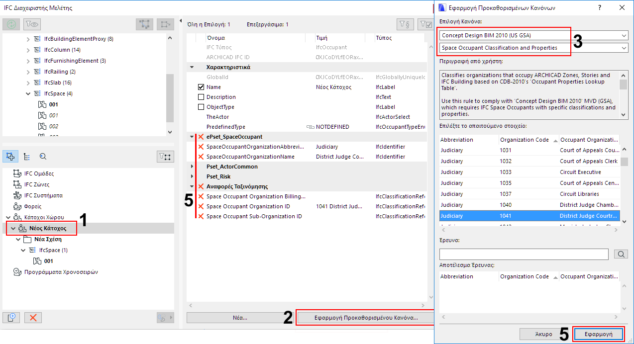Uncheck the Name property checkbox
This screenshot has height=344, width=634.
201,87
